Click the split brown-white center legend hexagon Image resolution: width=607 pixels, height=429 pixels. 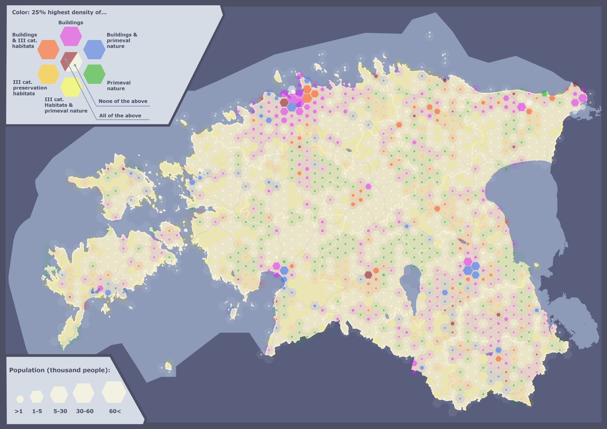click(x=71, y=61)
